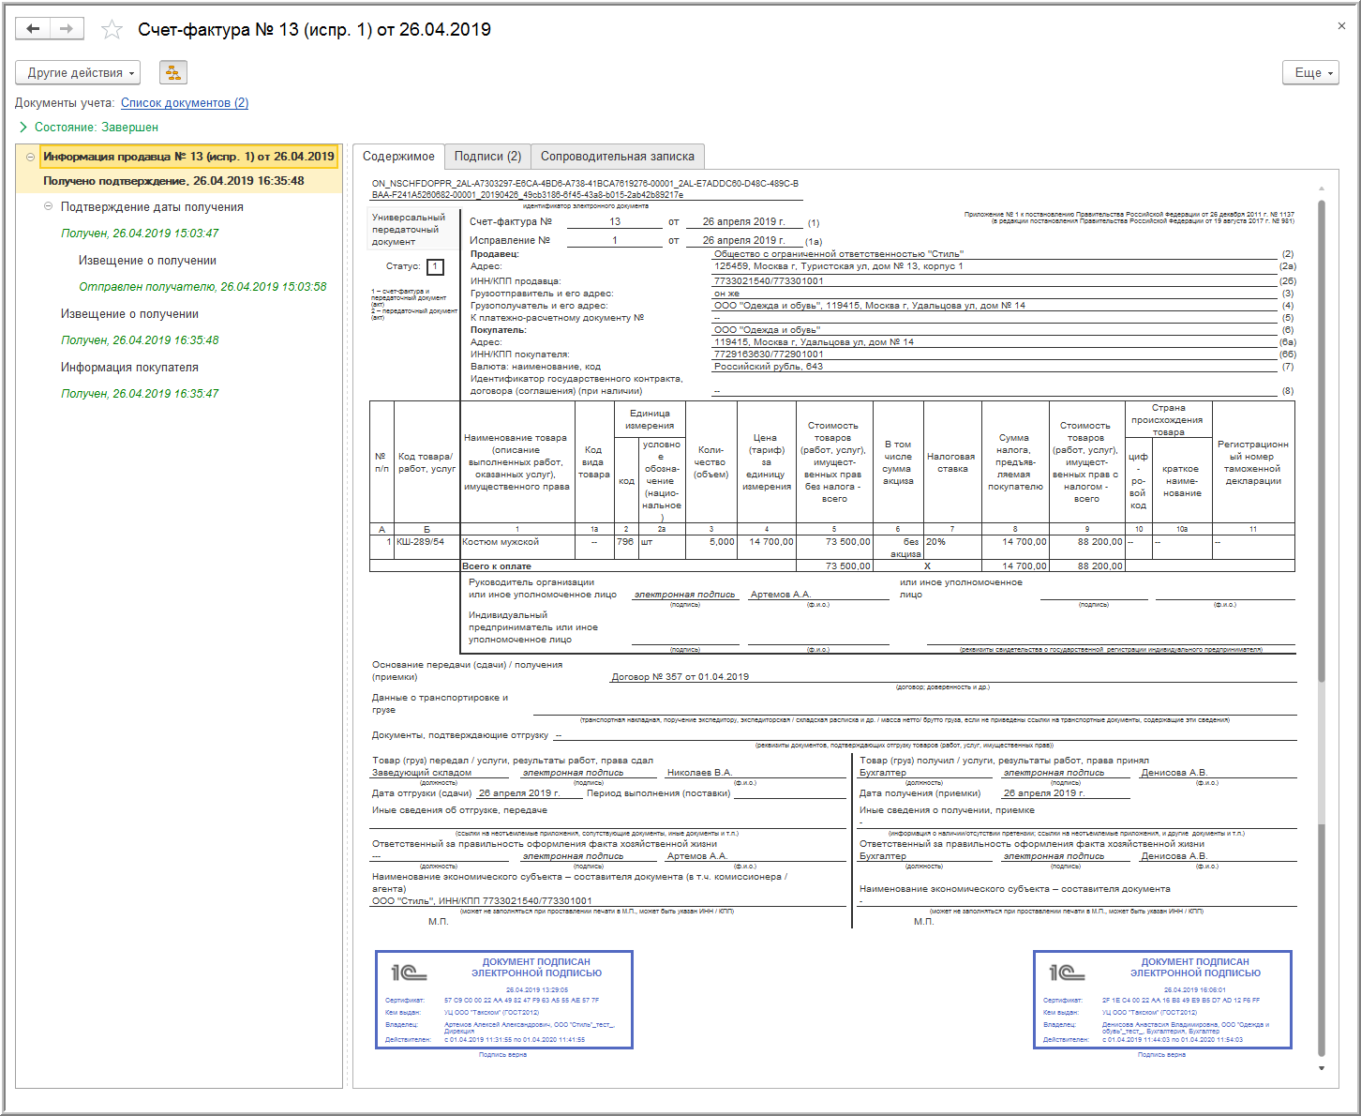Click the back navigation arrow

click(33, 29)
